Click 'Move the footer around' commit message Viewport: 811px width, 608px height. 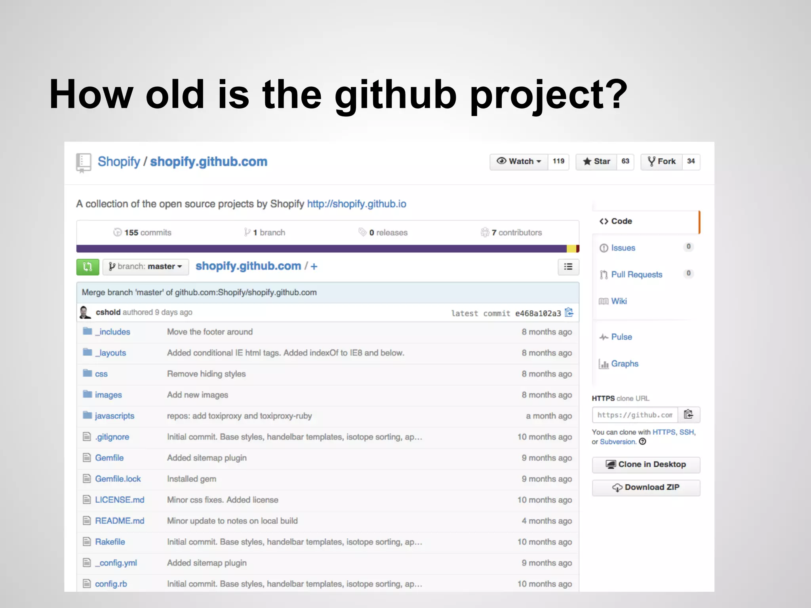[x=210, y=332]
